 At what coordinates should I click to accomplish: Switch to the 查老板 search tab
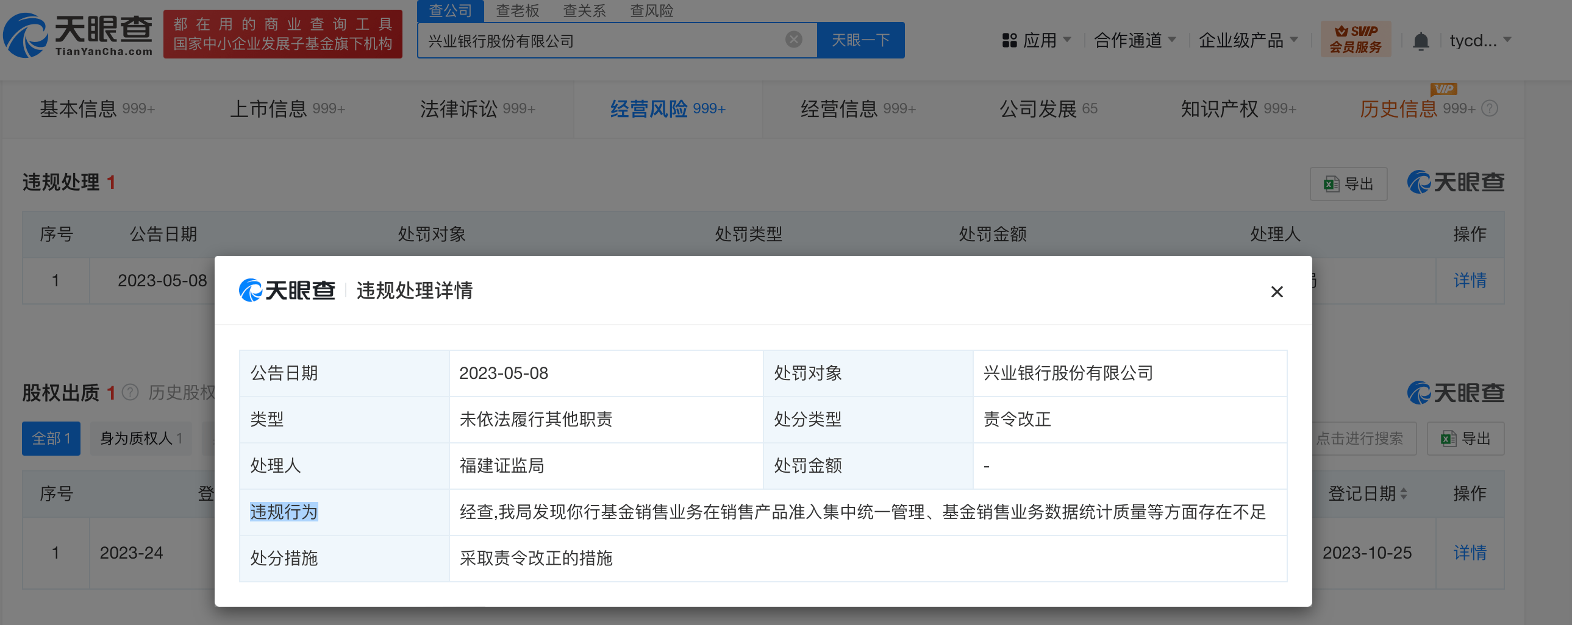(x=517, y=10)
